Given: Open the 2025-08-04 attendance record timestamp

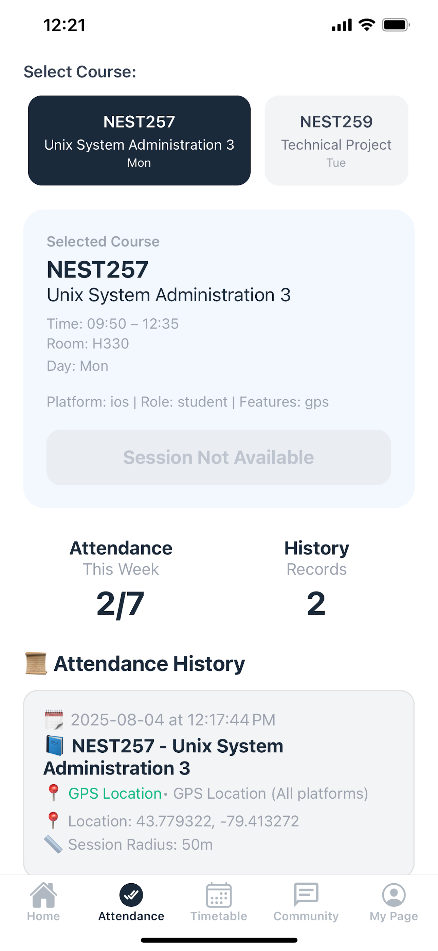Looking at the screenshot, I should [173, 719].
